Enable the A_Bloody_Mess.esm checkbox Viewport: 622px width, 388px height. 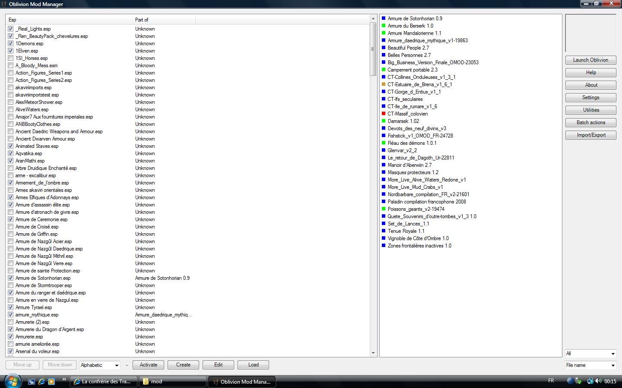(x=10, y=66)
